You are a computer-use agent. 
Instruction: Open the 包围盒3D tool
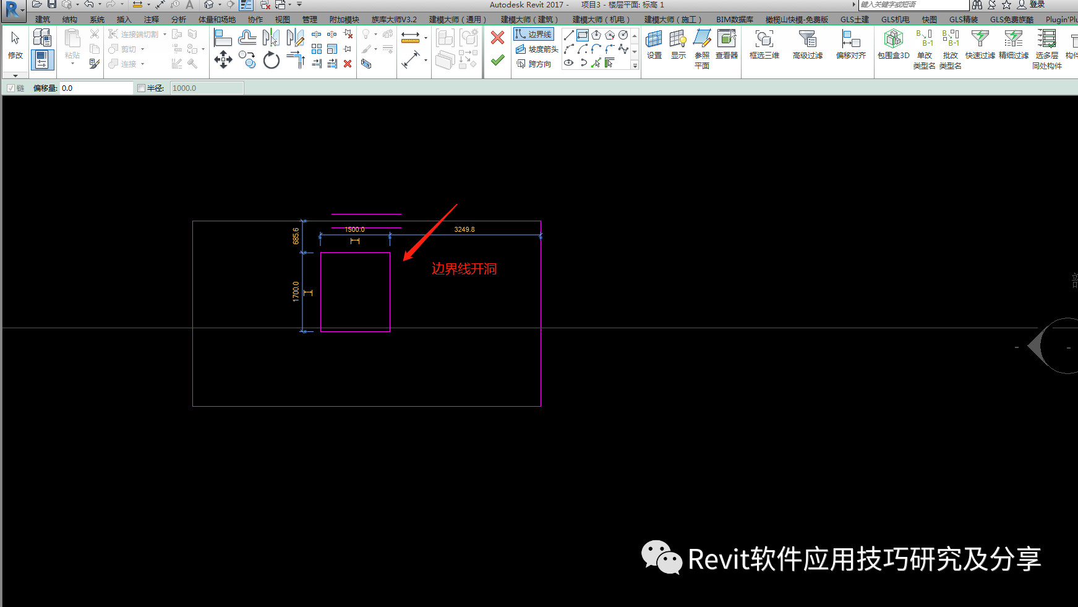(x=893, y=45)
